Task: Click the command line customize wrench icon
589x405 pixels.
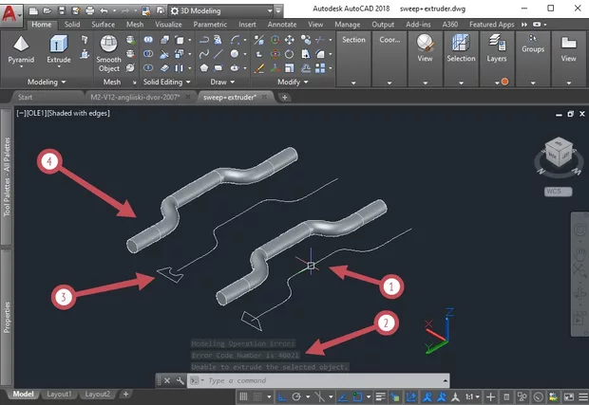Action: click(x=179, y=380)
